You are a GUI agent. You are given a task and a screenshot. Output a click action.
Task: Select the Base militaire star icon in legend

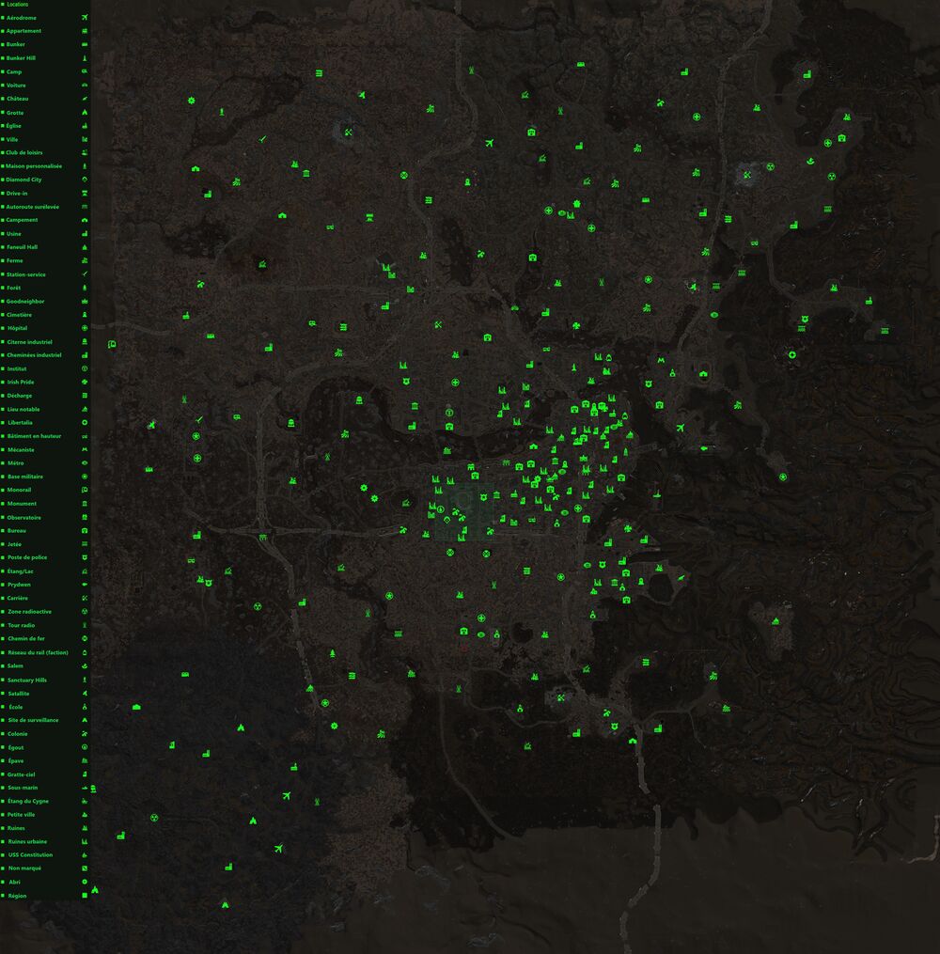85,477
